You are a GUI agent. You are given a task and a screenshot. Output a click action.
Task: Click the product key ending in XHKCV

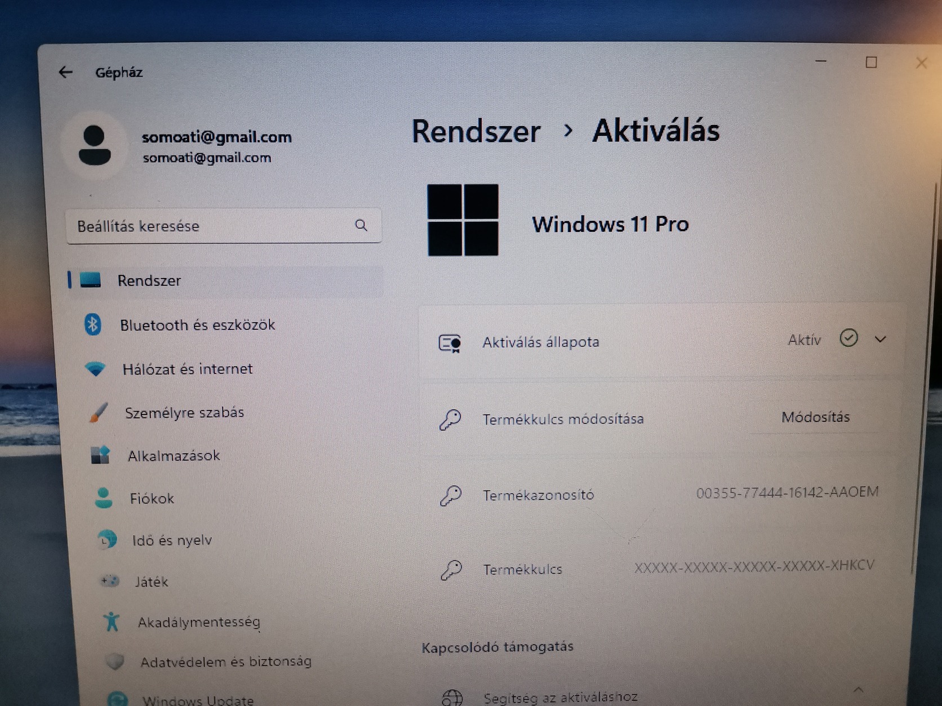coord(754,566)
